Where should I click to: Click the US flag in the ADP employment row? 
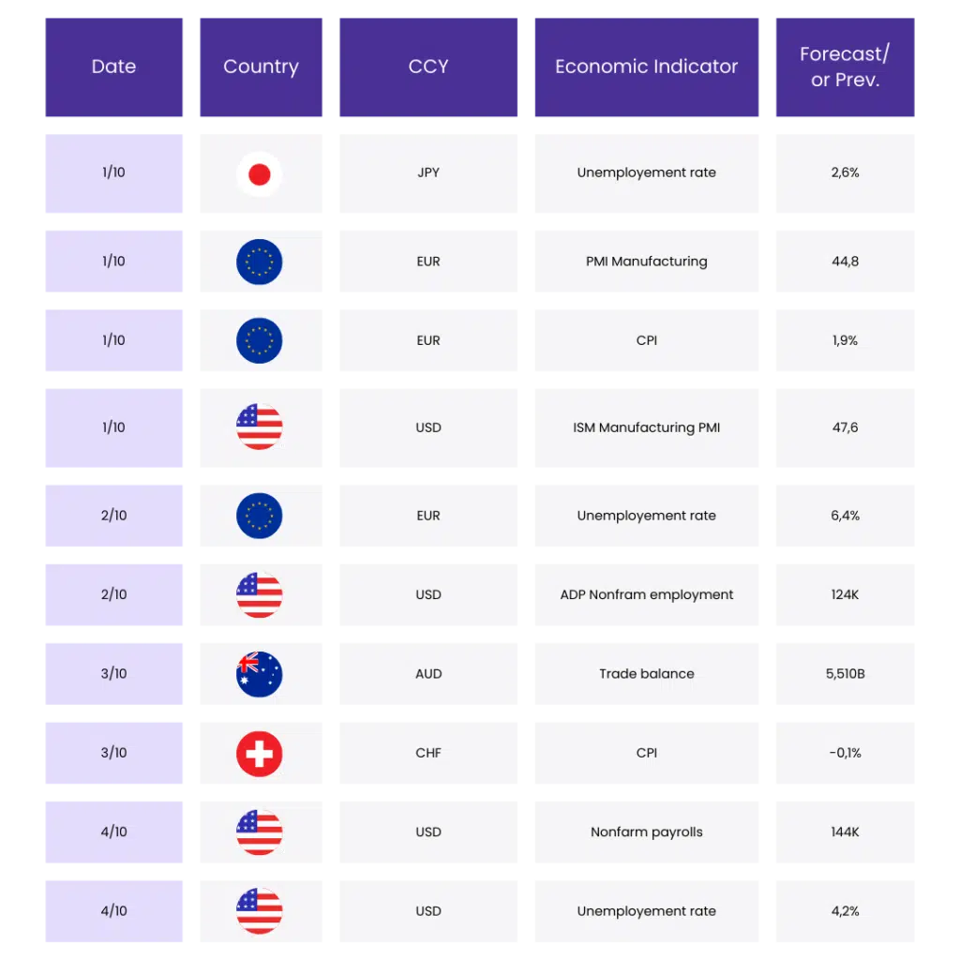[260, 594]
